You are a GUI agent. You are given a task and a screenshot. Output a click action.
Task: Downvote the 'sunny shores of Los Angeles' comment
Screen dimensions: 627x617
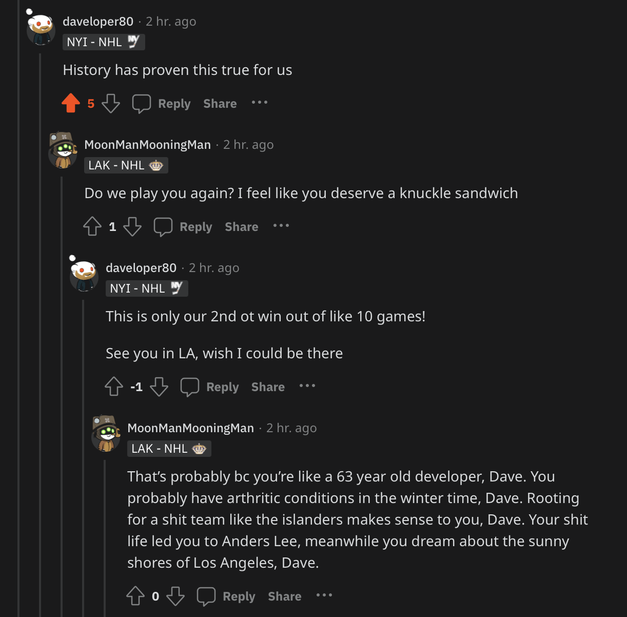[175, 596]
